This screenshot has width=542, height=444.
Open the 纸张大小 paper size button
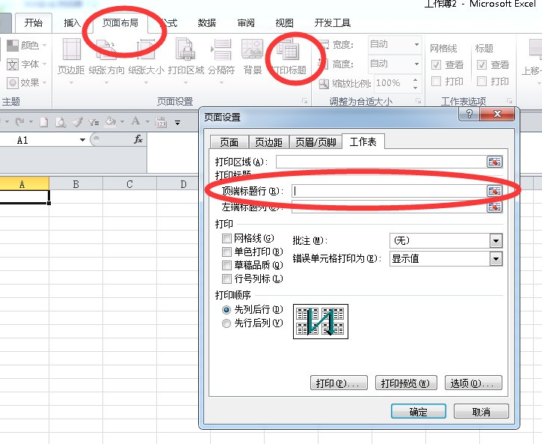pyautogui.click(x=146, y=61)
